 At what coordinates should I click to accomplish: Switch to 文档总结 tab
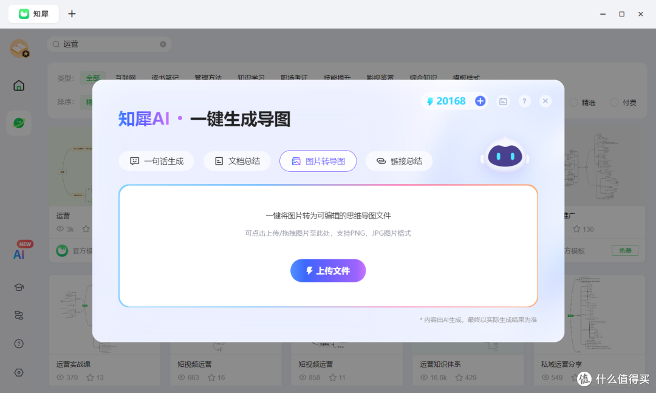[237, 161]
